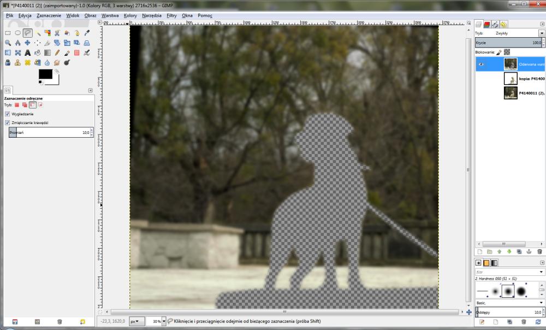This screenshot has width=546, height=330.
Task: Create a new layer in layers panel
Action: [480, 251]
